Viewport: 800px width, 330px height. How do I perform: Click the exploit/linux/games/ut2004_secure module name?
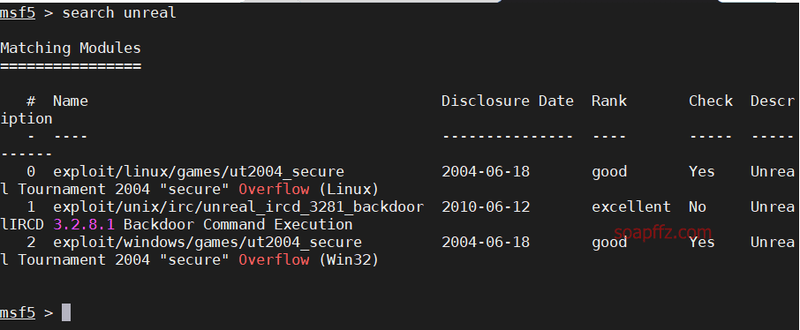(x=199, y=172)
